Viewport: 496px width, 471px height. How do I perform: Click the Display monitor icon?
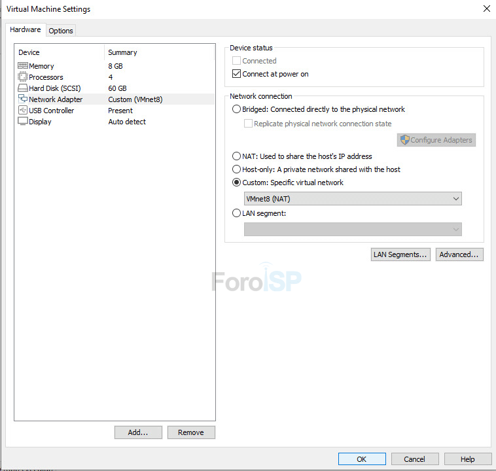pyautogui.click(x=23, y=122)
